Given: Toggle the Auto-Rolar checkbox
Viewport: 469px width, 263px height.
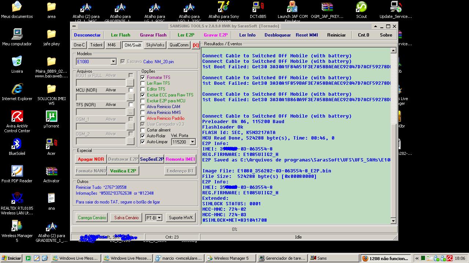Looking at the screenshot, I should point(143,136).
